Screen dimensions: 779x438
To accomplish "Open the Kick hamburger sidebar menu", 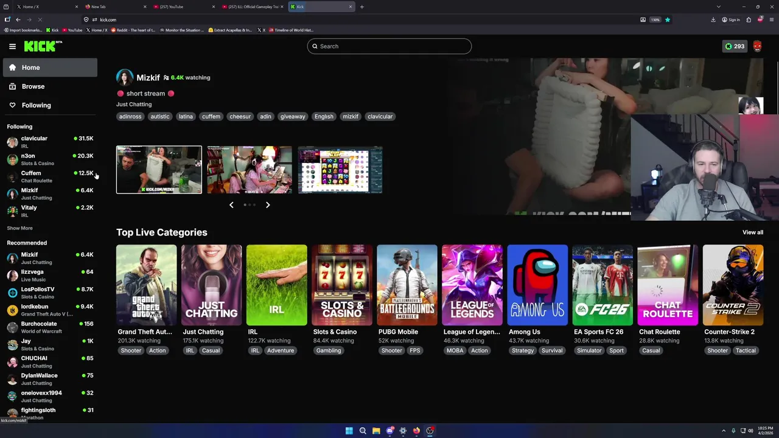I will (x=12, y=46).
